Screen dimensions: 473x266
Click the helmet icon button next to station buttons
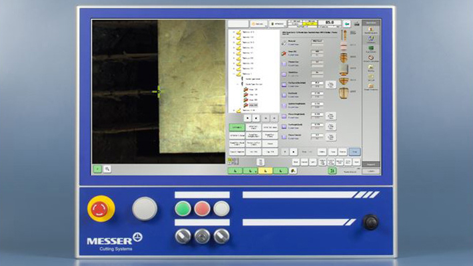tap(292, 171)
